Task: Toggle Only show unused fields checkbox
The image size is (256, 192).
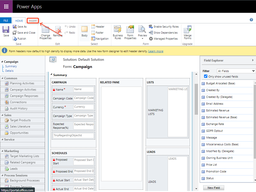Action: 206,76
